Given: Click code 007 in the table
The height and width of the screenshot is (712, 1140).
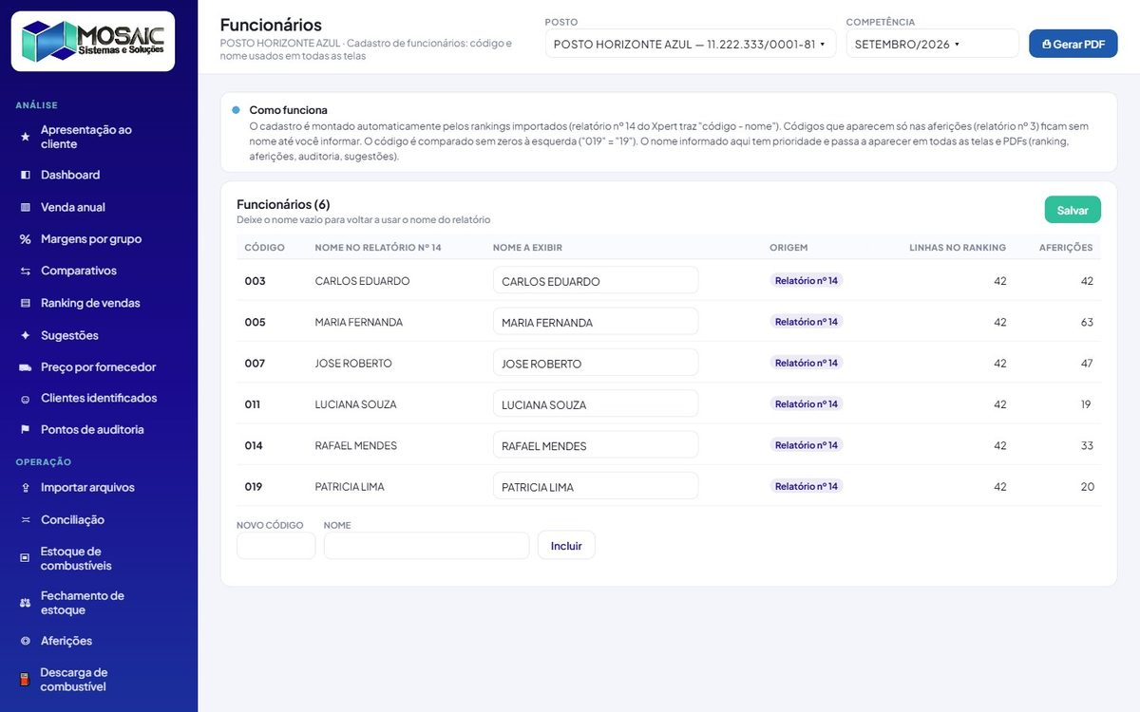Looking at the screenshot, I should point(255,364).
